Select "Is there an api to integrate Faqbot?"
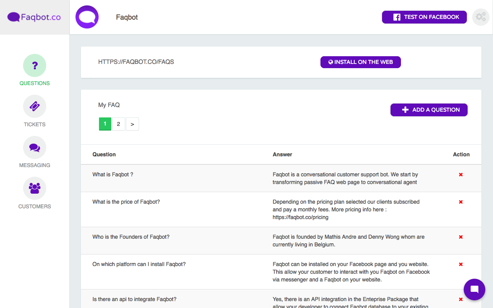Viewport: 493px width, 308px height. pos(134,299)
